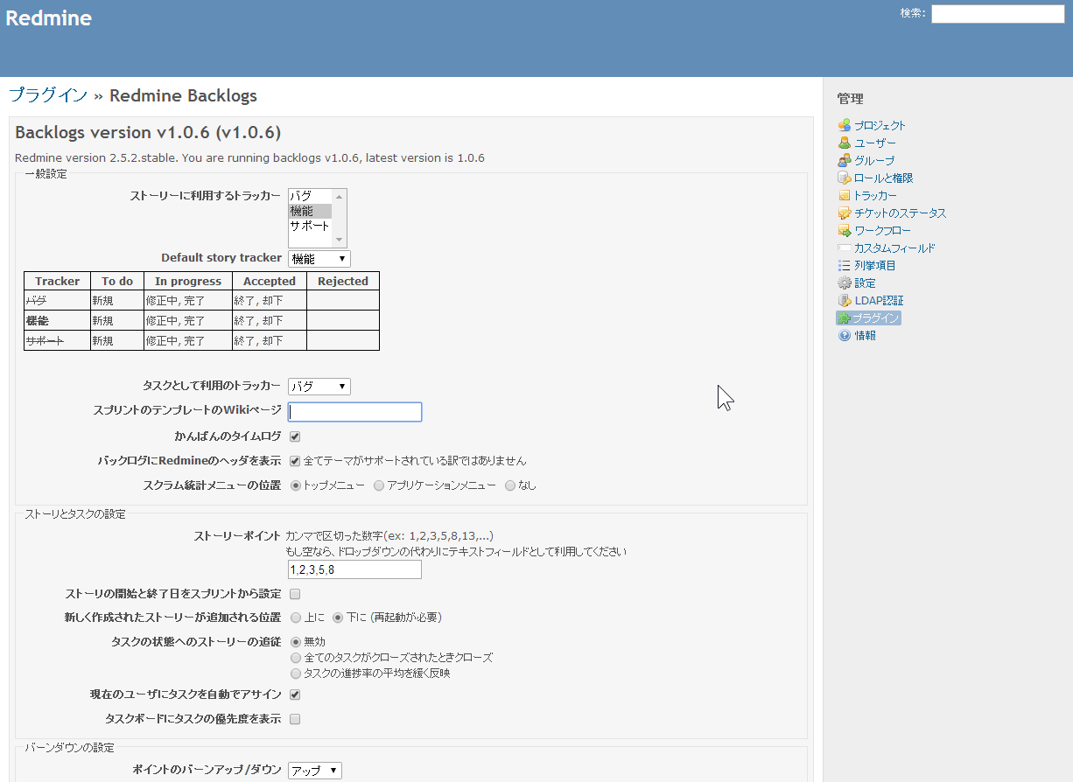
Task: Follow the プラグイン breadcrumb link
Action: coord(48,95)
